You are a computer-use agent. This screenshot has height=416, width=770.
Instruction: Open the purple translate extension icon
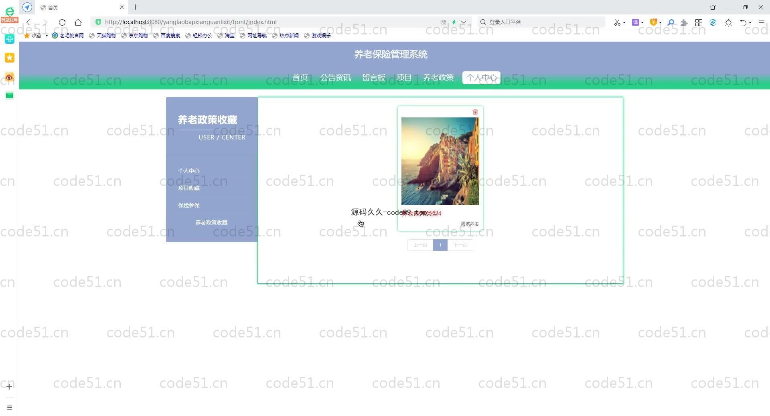[x=635, y=22]
